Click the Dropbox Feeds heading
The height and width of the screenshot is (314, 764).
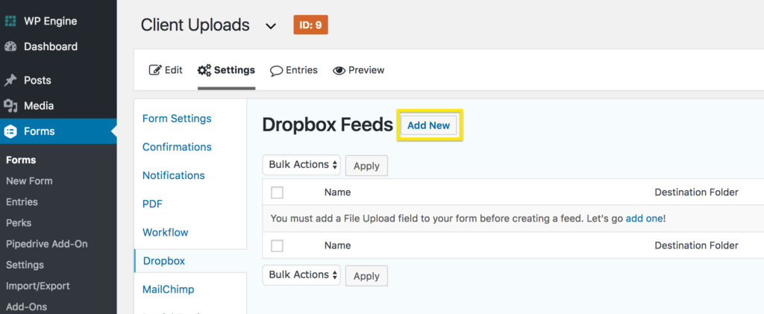click(x=328, y=125)
